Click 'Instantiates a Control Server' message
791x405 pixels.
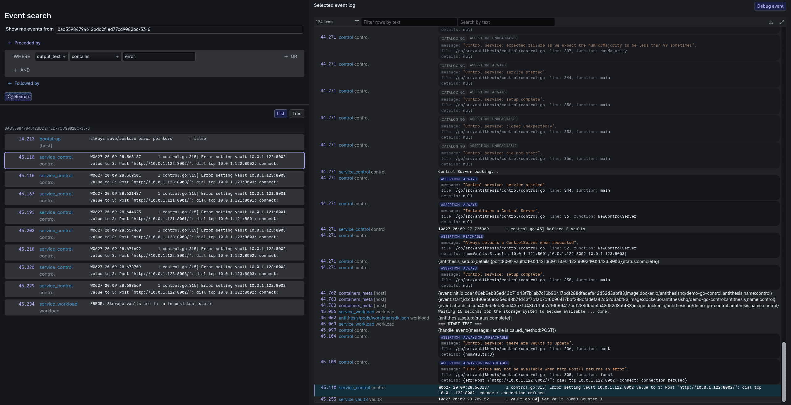pos(501,211)
